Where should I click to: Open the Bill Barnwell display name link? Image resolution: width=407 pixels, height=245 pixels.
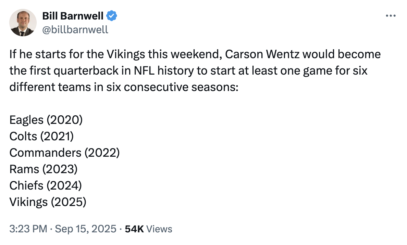(73, 16)
